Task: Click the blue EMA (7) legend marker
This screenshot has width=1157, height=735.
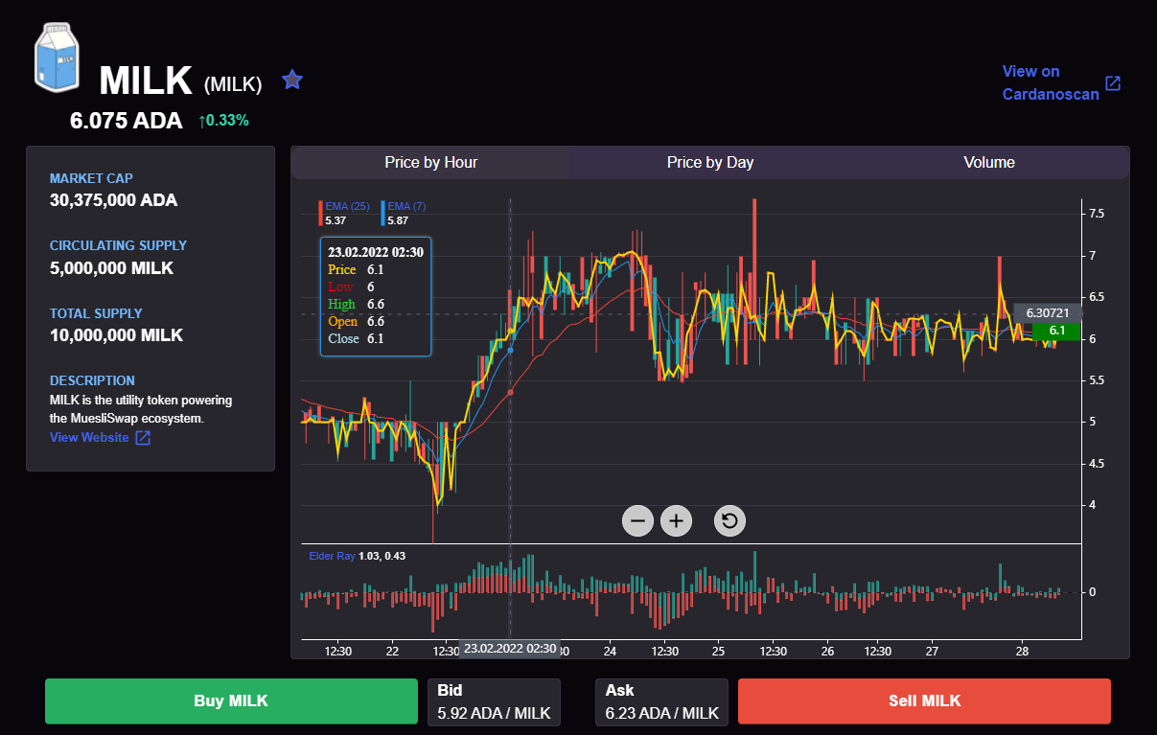Action: [383, 213]
